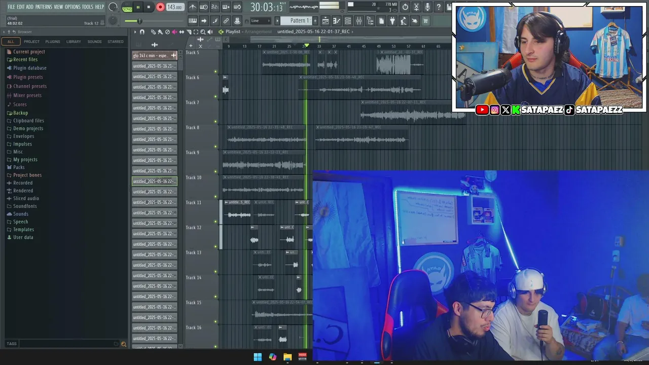Mute Track 9 using its green dot
The height and width of the screenshot is (365, 649).
215,171
